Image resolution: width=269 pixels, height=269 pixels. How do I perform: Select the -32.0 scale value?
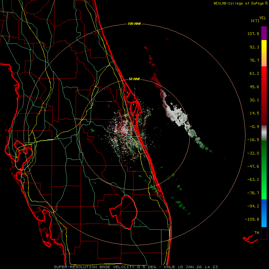253,153
